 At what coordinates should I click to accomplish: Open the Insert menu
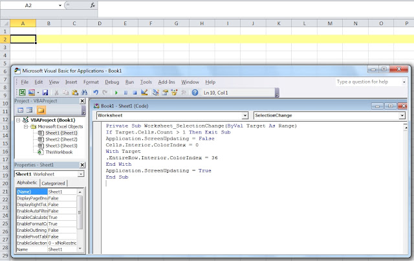71,82
